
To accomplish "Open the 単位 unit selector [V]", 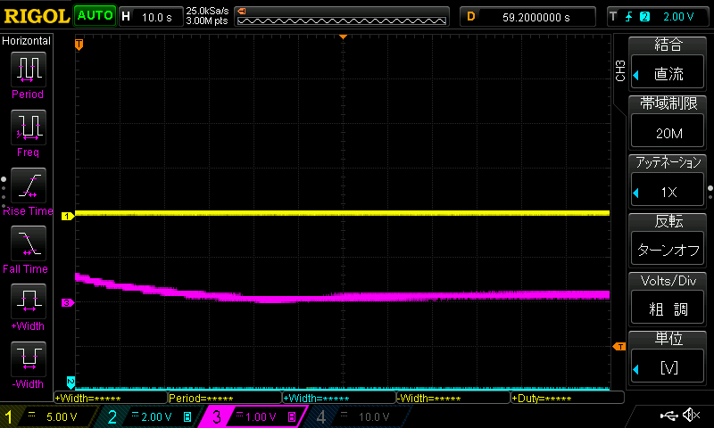I will 668,367.
